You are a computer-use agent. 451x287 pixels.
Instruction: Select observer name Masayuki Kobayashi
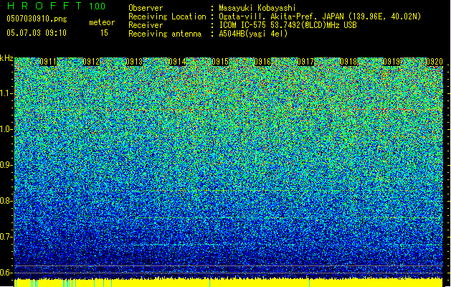point(257,8)
